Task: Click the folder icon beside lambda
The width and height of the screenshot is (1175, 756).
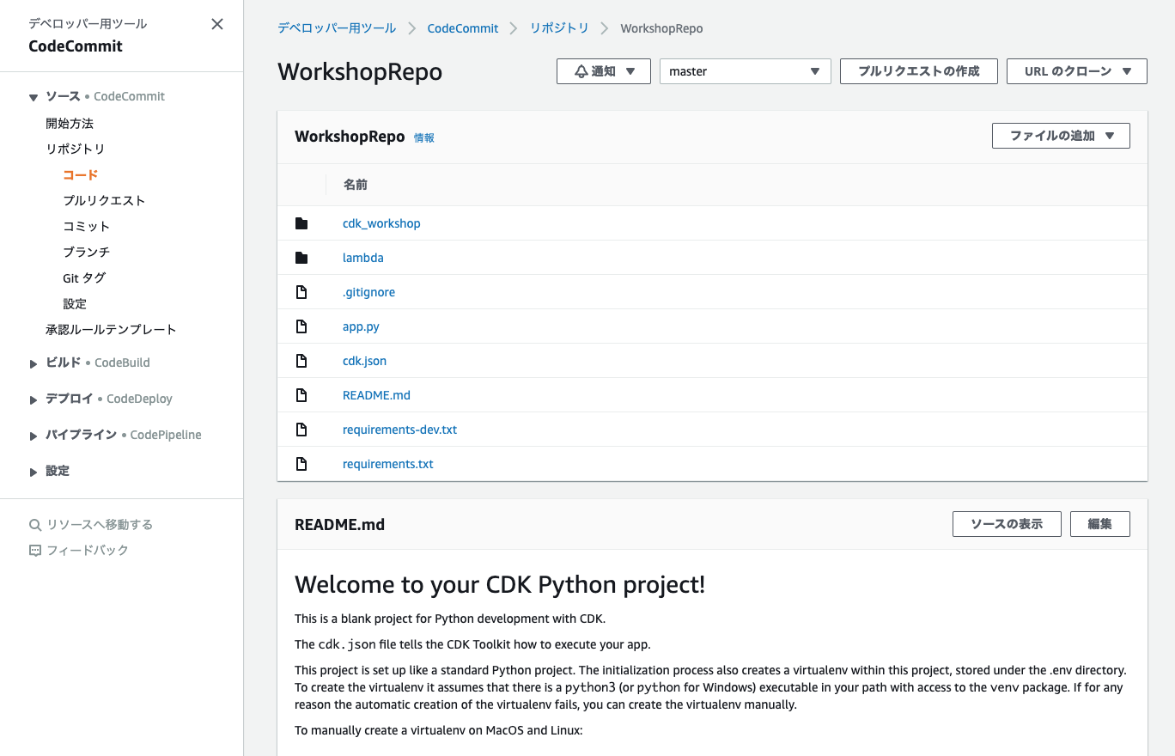Action: point(301,258)
